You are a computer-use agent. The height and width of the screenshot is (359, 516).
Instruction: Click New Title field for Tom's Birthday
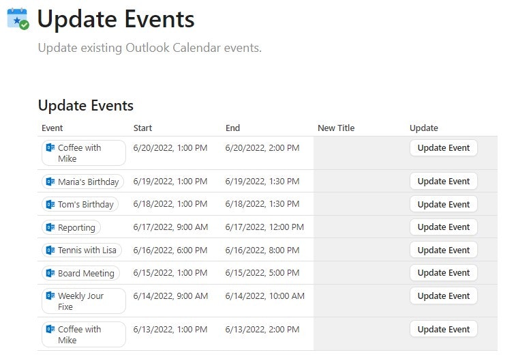(x=359, y=204)
